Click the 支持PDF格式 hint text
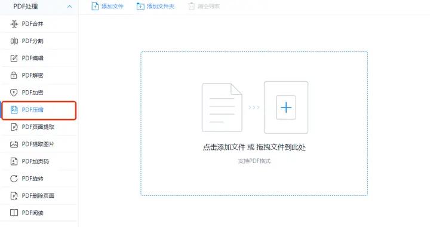 click(254, 161)
